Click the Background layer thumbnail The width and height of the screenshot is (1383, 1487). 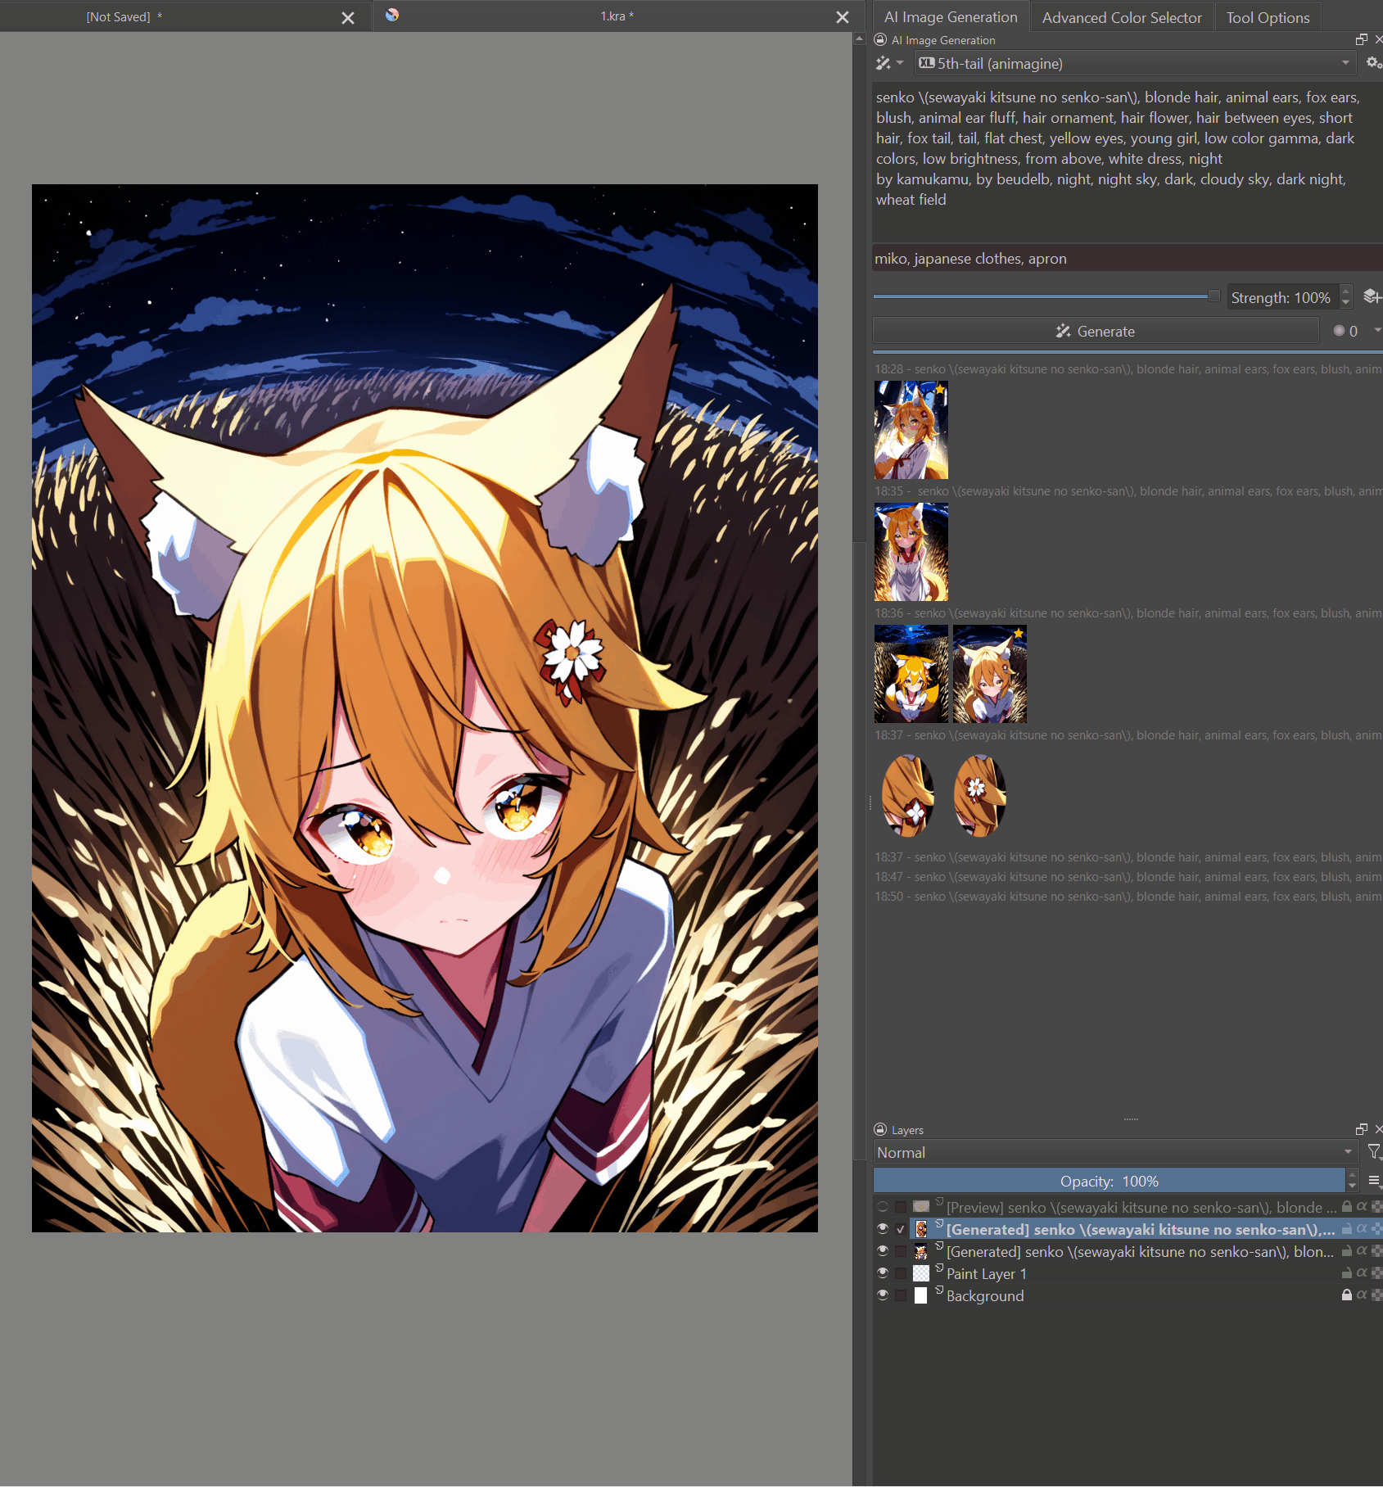tap(921, 1295)
